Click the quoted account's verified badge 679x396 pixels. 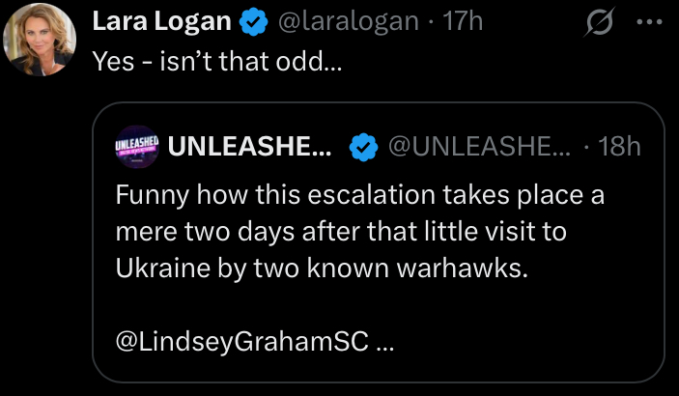(361, 147)
